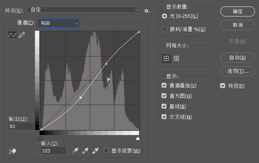
Task: Pick the gray point eyedropper
Action: [85, 151]
